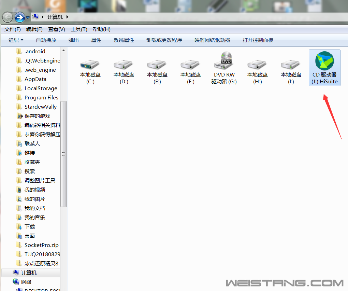Open 桌面 folder in tree
The height and width of the screenshot is (291, 348).
pos(26,236)
